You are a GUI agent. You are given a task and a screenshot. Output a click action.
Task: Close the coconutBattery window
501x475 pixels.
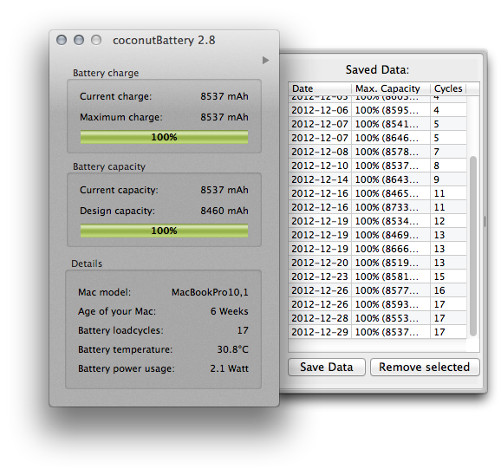(x=62, y=40)
